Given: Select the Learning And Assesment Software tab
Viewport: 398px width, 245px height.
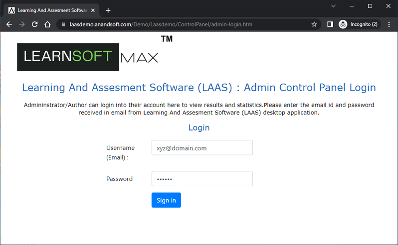Looking at the screenshot, I should coord(51,10).
